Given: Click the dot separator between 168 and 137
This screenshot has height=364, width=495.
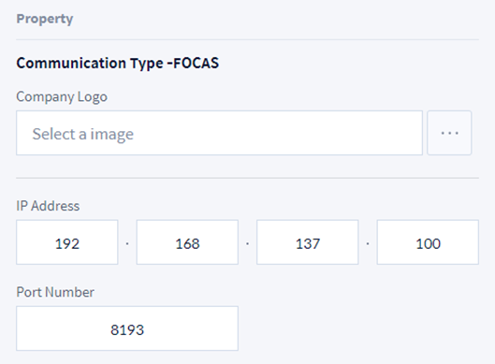Looking at the screenshot, I should point(247,243).
